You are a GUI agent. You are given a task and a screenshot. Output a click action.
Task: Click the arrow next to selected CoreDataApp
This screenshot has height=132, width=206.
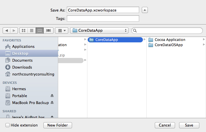[145, 39]
